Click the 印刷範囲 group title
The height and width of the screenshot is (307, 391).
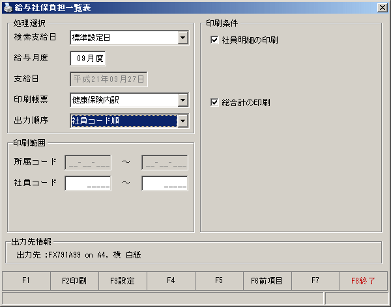[x=29, y=143]
